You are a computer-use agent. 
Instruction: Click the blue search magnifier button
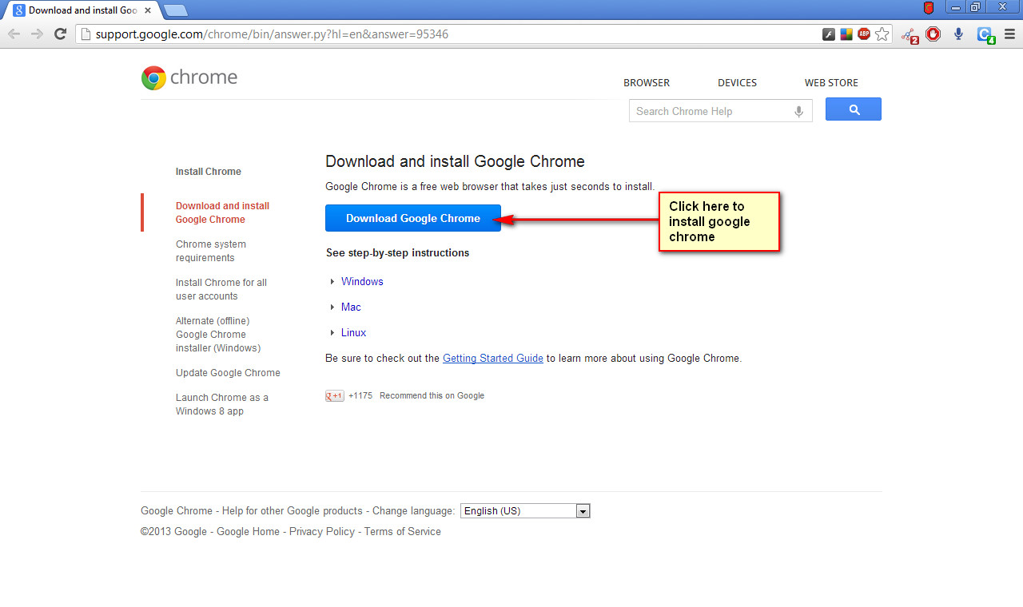(854, 109)
